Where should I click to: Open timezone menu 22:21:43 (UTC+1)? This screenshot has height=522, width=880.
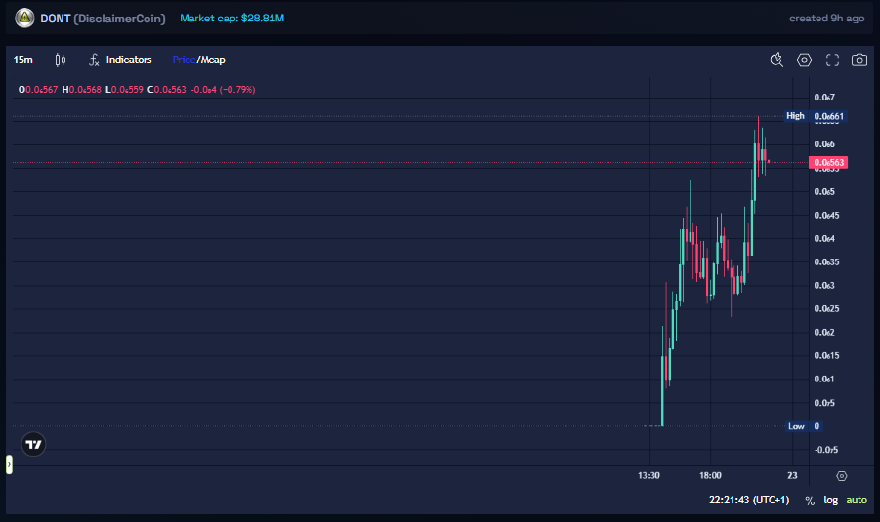[749, 501]
